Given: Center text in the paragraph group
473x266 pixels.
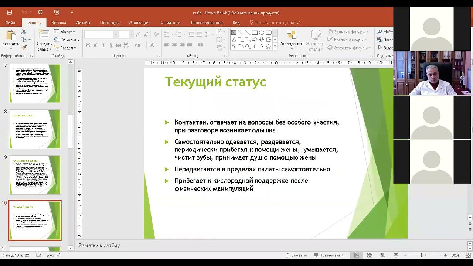Looking at the screenshot, I should [x=174, y=45].
